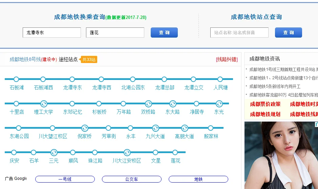
Task: Click the 东大路 transfer station icon
Action: point(173,104)
